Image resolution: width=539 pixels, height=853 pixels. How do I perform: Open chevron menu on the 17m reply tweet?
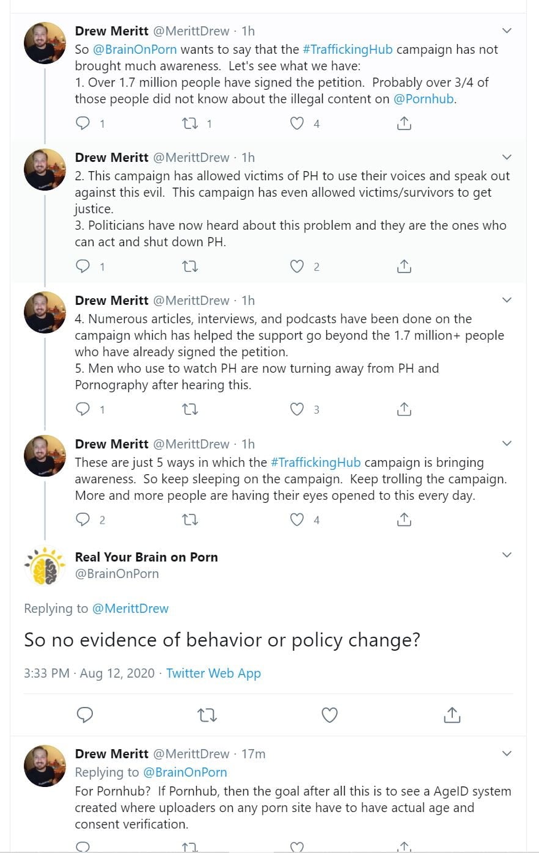pyautogui.click(x=507, y=753)
